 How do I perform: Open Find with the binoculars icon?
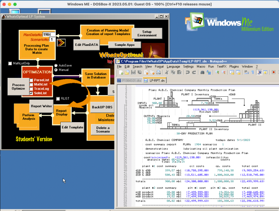click(x=202, y=72)
